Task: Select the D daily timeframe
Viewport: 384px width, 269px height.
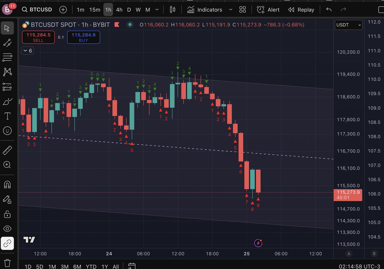Action: point(129,10)
